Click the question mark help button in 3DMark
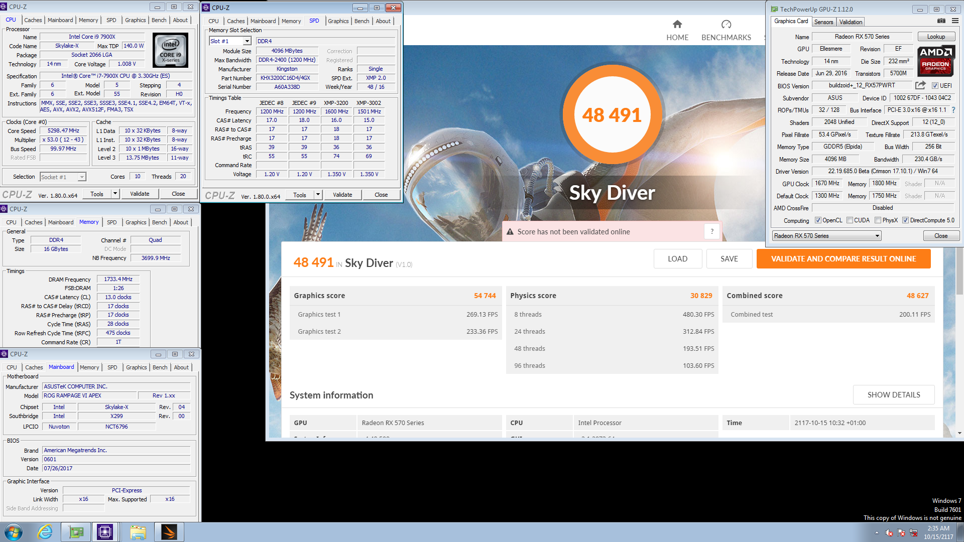The height and width of the screenshot is (542, 964). pyautogui.click(x=712, y=231)
